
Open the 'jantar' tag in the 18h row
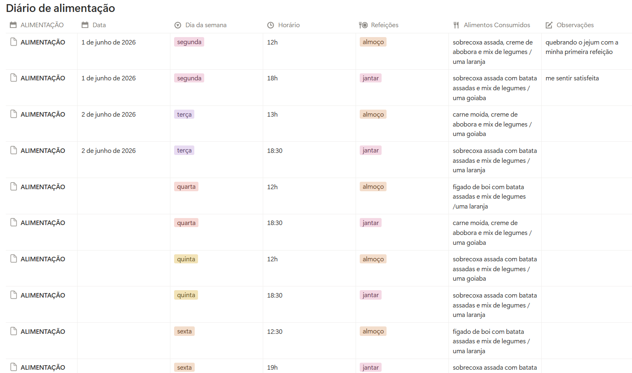pos(370,78)
